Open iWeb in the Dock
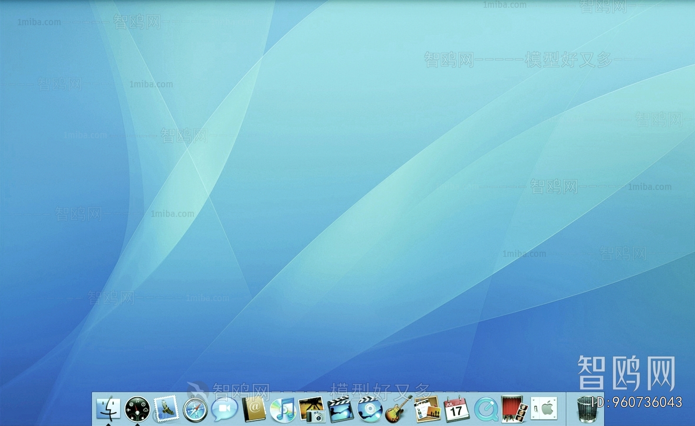 pos(427,409)
